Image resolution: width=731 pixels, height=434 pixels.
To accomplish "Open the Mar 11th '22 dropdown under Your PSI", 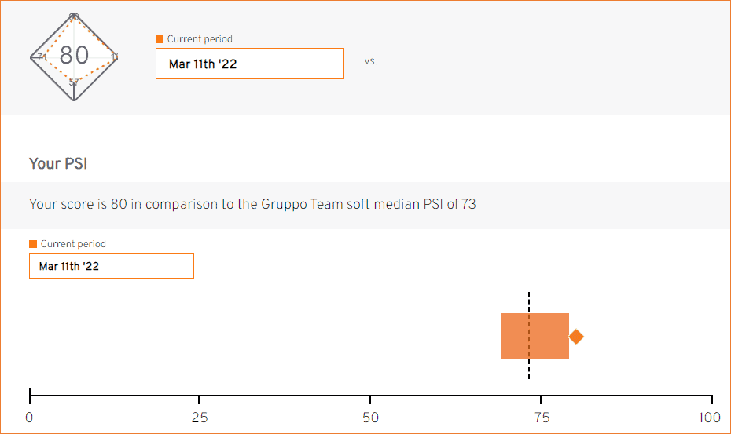I will click(x=112, y=266).
